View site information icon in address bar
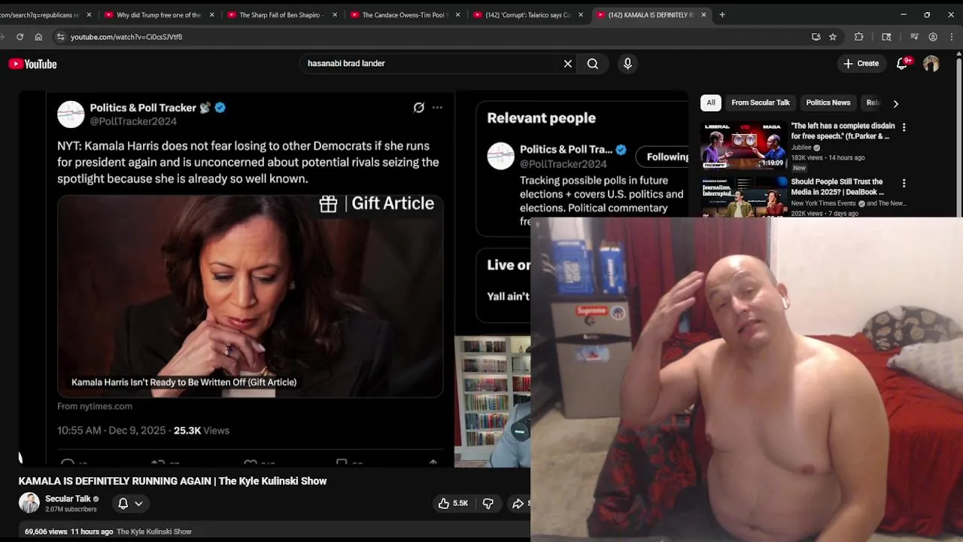This screenshot has width=963, height=542. coord(60,37)
